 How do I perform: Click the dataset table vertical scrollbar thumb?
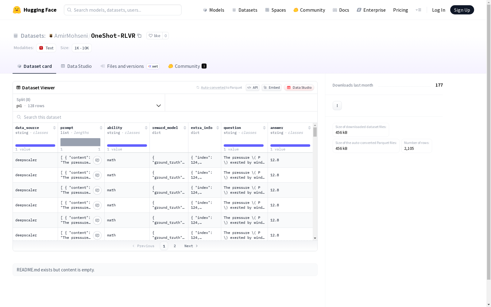pos(315,132)
